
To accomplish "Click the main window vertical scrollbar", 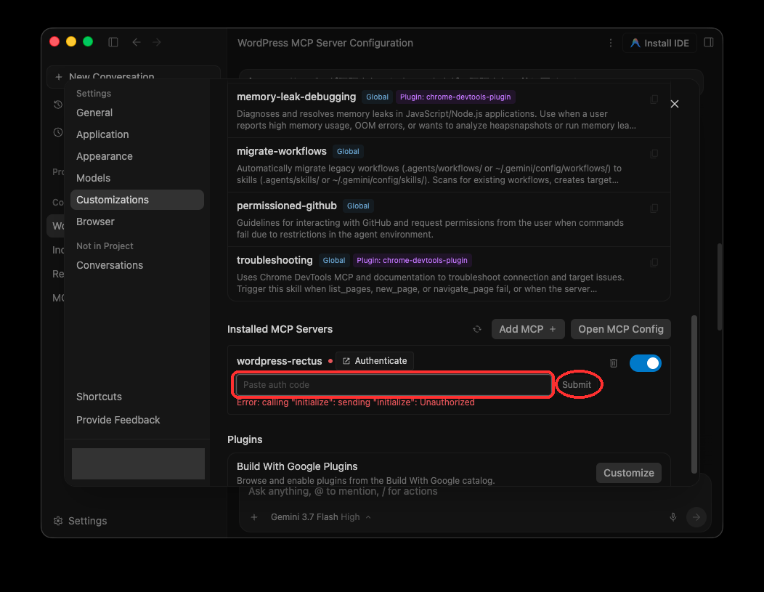I will (x=719, y=287).
